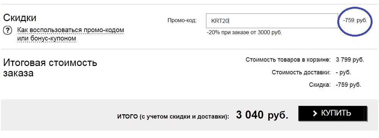Click the КУПИТЬ buy button
The height and width of the screenshot is (138, 379).
[x=333, y=113]
